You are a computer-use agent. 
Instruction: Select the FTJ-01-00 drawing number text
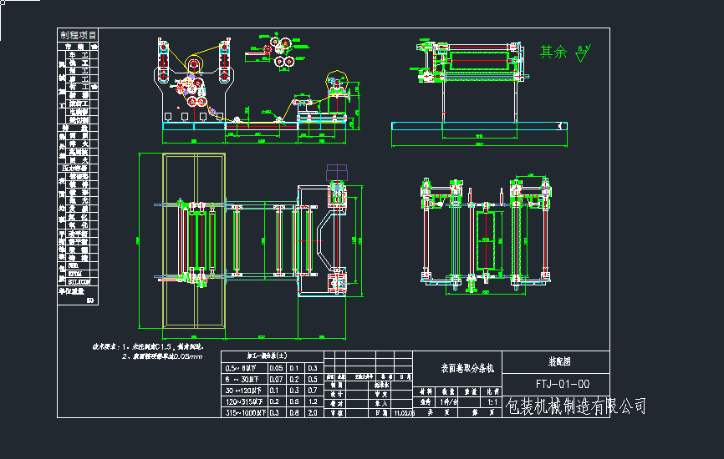[x=562, y=385]
